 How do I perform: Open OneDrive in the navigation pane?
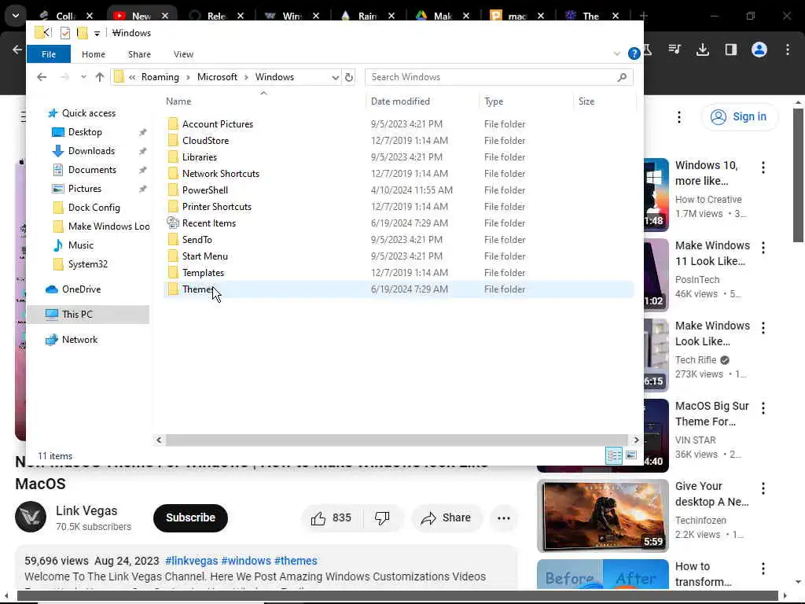click(81, 289)
